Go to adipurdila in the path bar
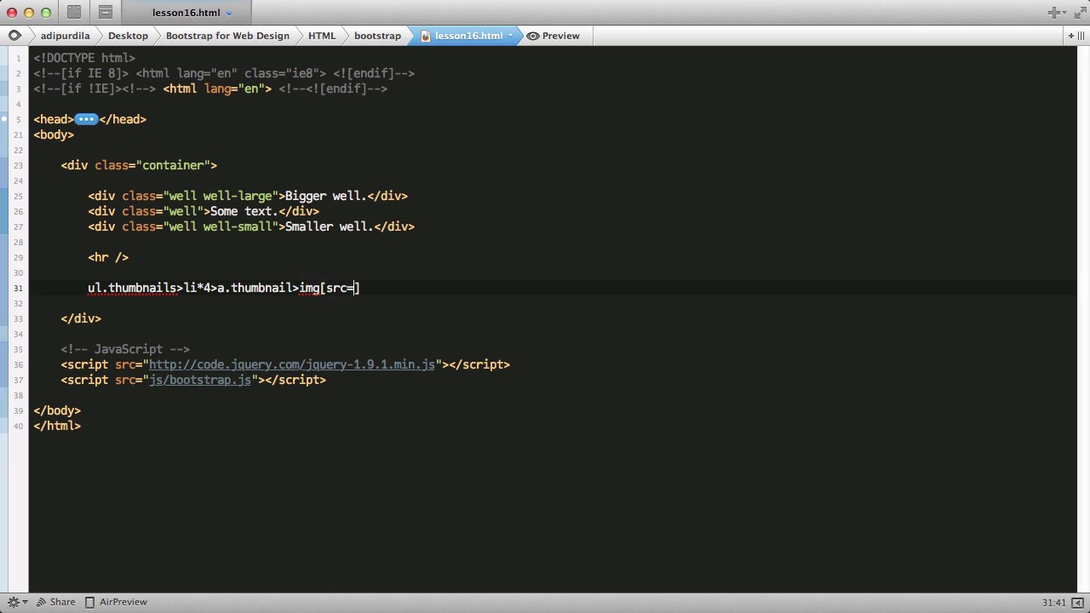Image resolution: width=1090 pixels, height=613 pixels. pyautogui.click(x=65, y=36)
